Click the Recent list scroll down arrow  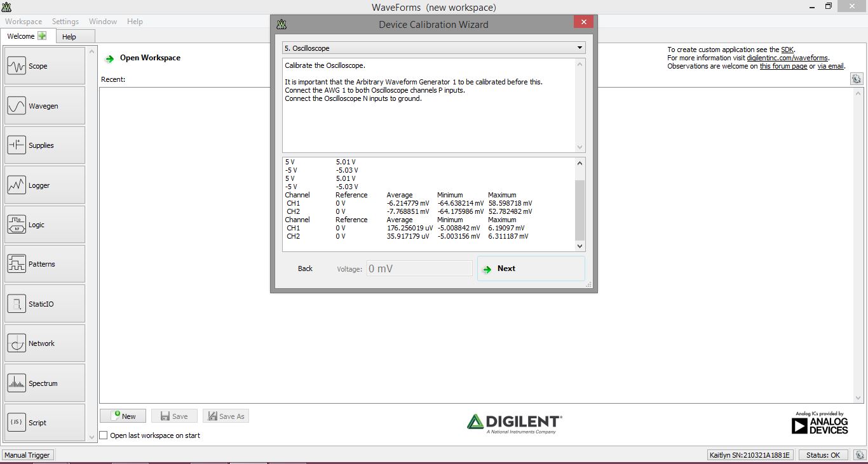[x=858, y=397]
